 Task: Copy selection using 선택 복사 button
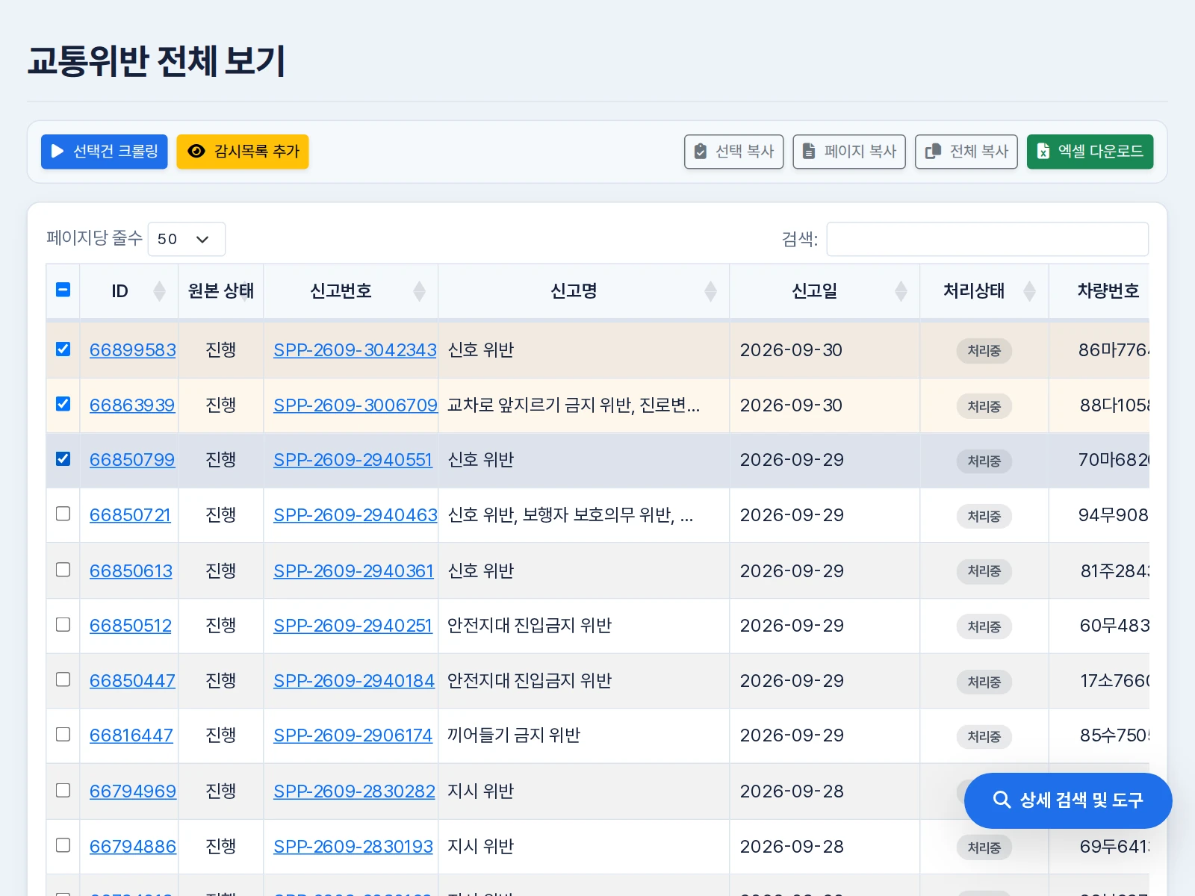(733, 152)
